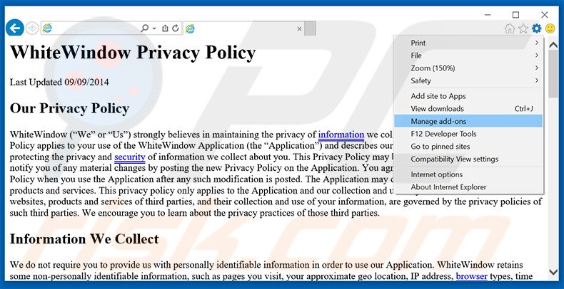Close the Internet Explorer window
The height and width of the screenshot is (289, 564).
pos(545,15)
